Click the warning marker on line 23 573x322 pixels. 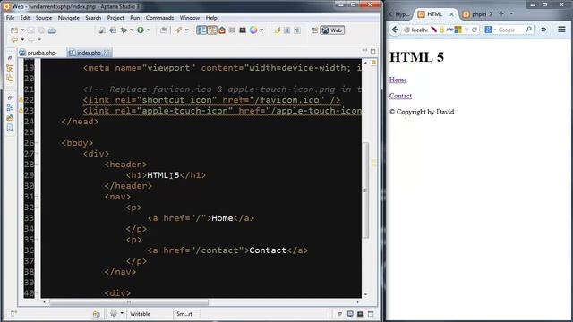point(21,111)
